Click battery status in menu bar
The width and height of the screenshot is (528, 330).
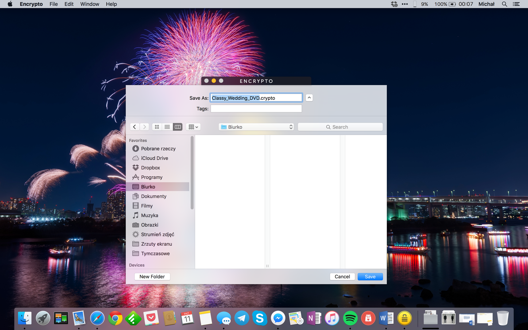click(x=445, y=4)
